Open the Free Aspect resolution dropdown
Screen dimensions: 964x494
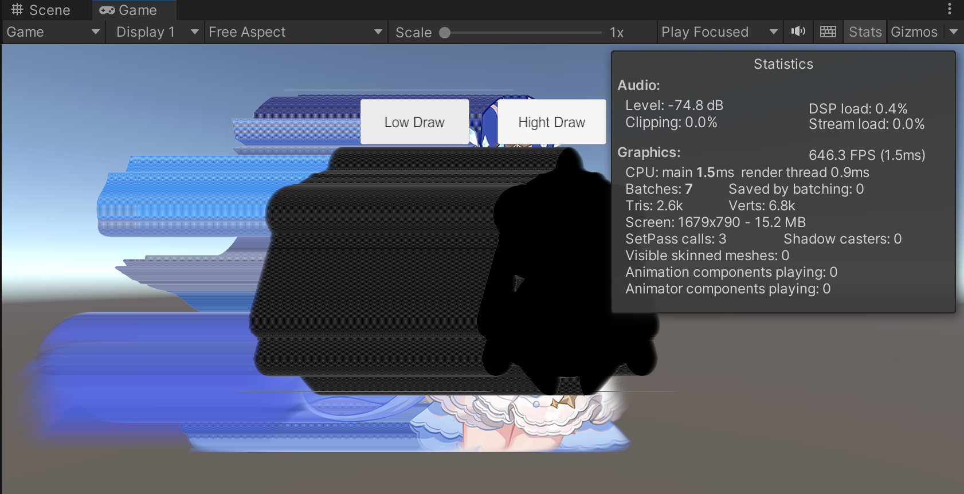(x=295, y=32)
